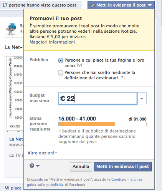The height and width of the screenshot is (191, 162).
Task: Open the budget amount dropdown arrow
Action: tap(142, 99)
